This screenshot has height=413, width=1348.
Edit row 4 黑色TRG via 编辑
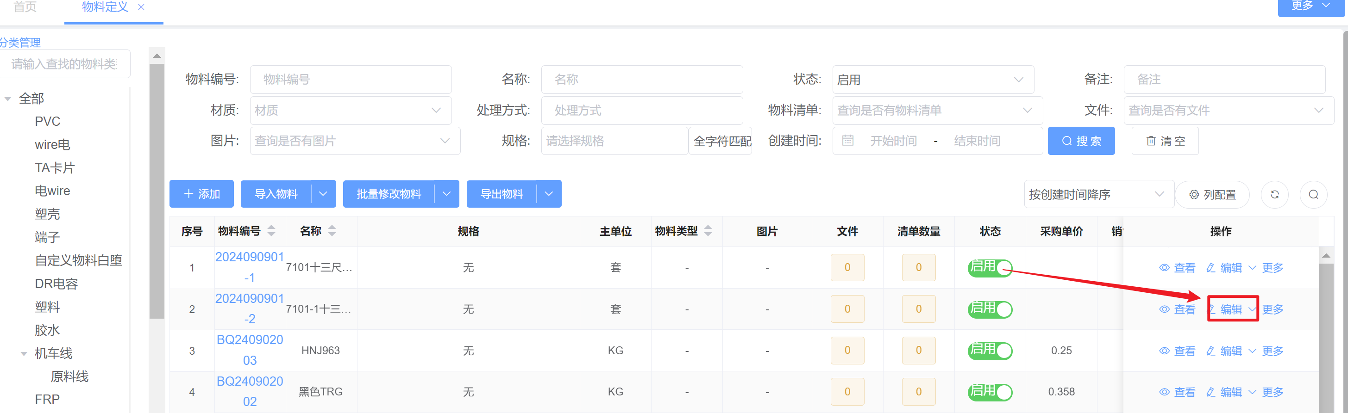pyautogui.click(x=1224, y=392)
